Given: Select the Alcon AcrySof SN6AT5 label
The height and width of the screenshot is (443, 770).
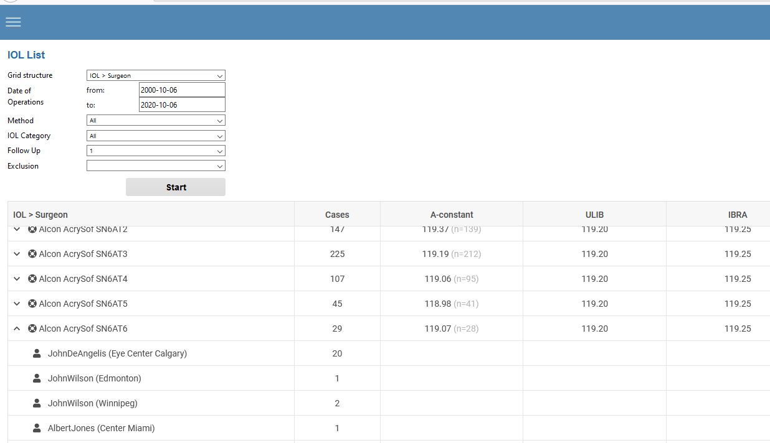Looking at the screenshot, I should click(83, 304).
